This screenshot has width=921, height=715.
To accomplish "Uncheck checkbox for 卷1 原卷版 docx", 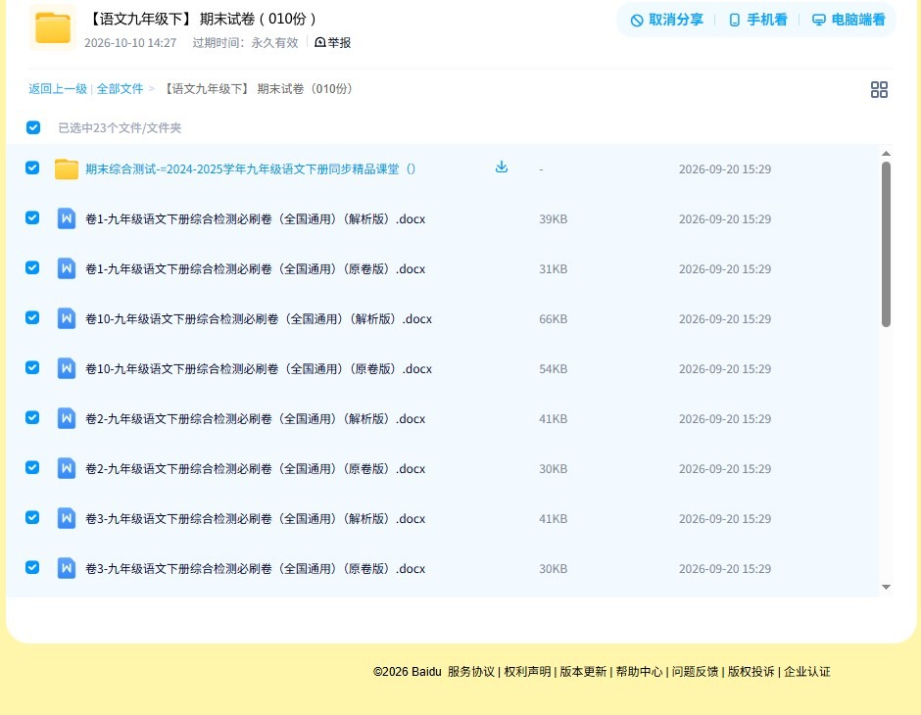I will 32,267.
